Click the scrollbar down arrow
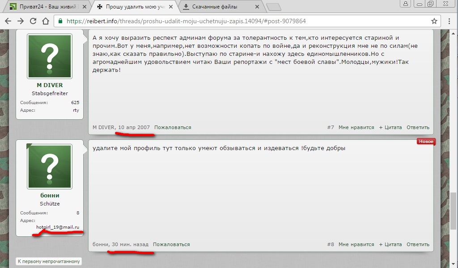Image resolution: width=458 pixels, height=268 pixels. (454, 265)
